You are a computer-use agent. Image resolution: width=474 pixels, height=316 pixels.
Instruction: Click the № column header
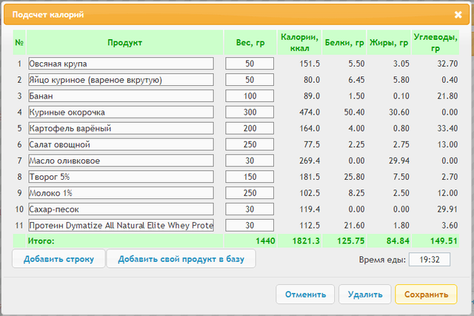[x=19, y=43]
